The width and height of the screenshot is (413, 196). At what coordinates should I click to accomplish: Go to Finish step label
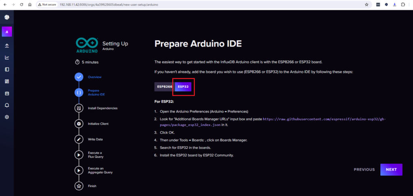92,186
